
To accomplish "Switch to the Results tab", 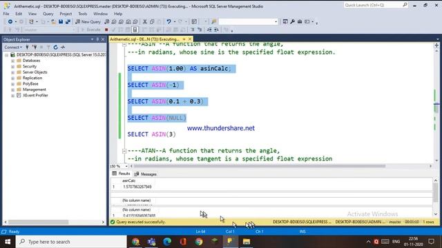I will 122,174.
